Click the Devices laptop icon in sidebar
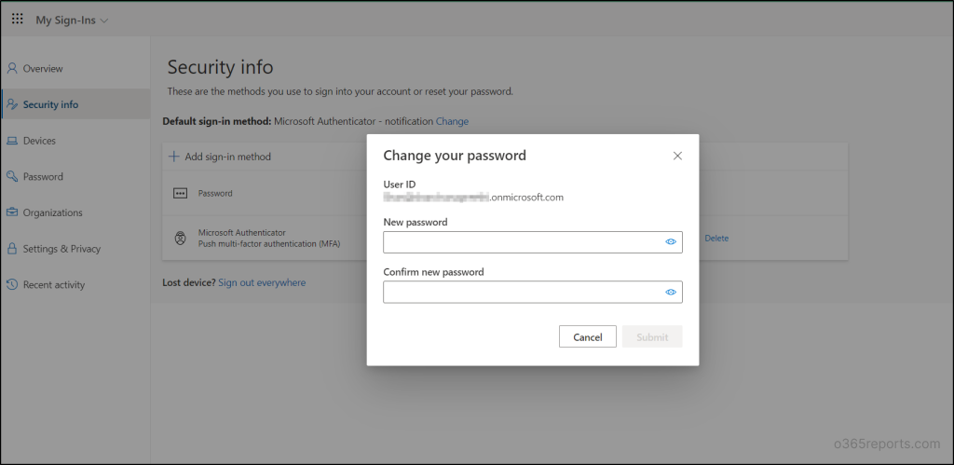 click(x=11, y=141)
